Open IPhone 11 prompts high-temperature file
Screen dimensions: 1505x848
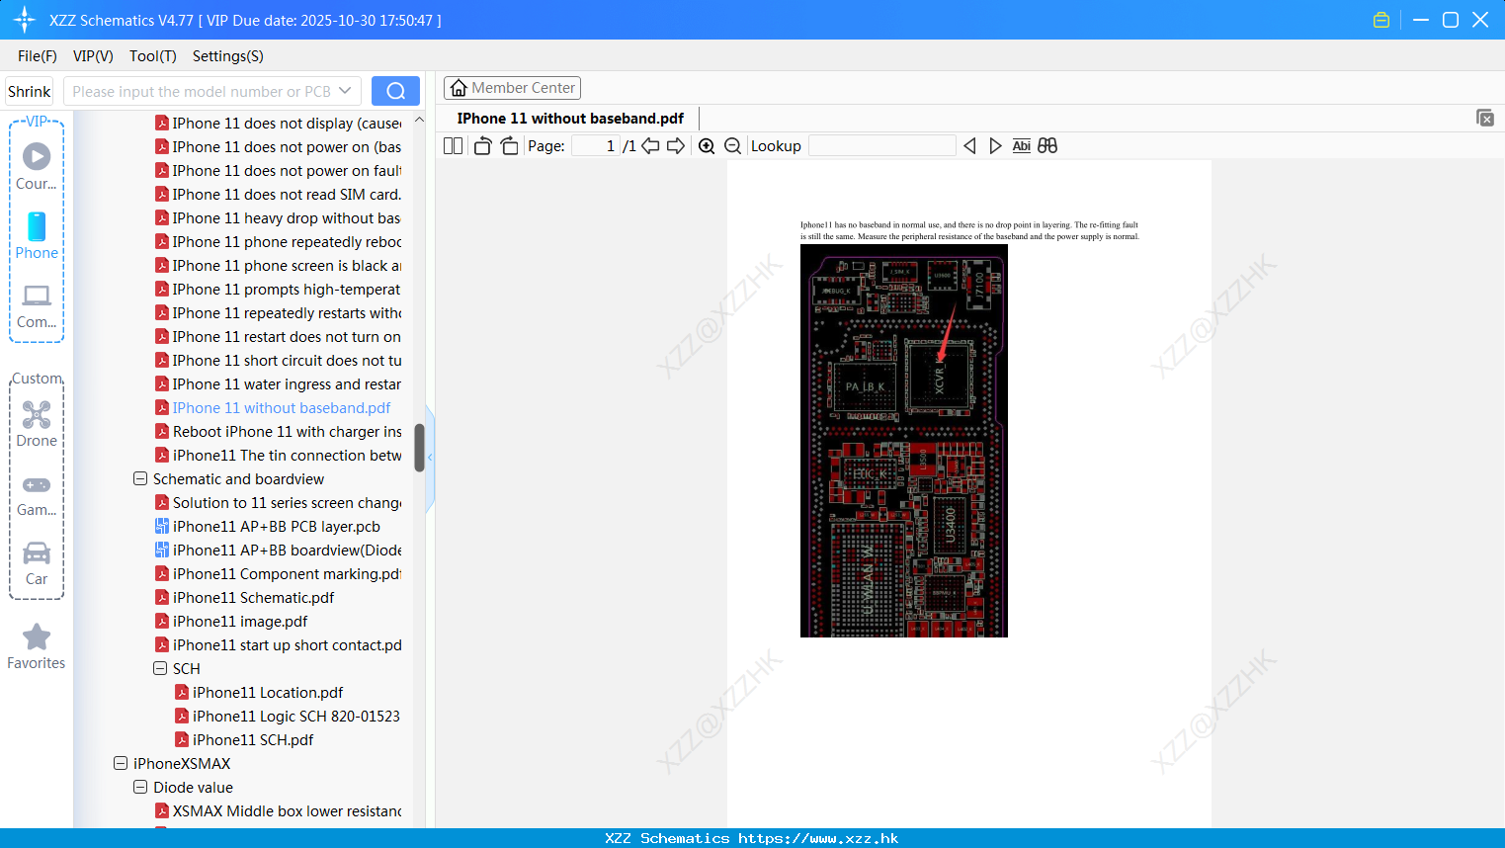[x=278, y=289]
